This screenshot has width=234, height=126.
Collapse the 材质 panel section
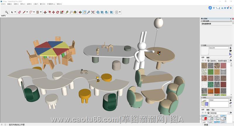click(x=202, y=45)
